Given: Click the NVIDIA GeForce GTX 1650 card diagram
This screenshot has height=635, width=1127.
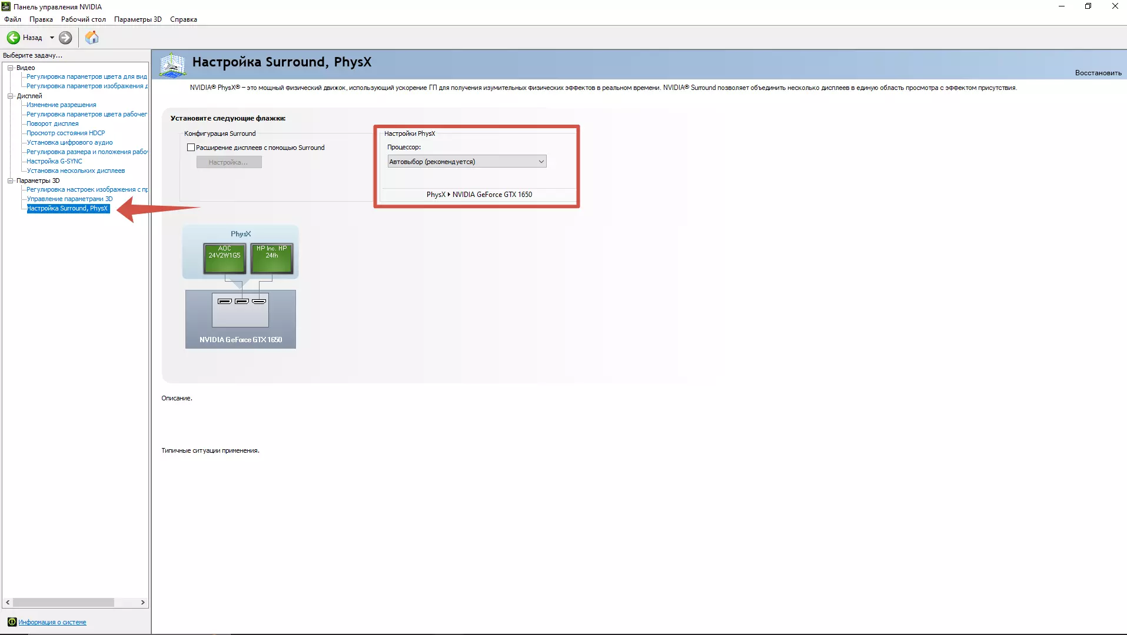Looking at the screenshot, I should tap(240, 319).
